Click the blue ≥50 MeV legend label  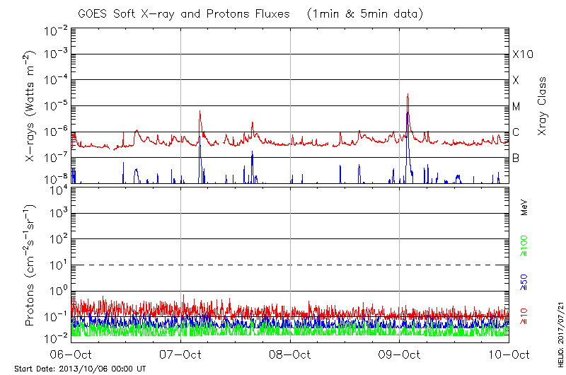pyautogui.click(x=524, y=282)
